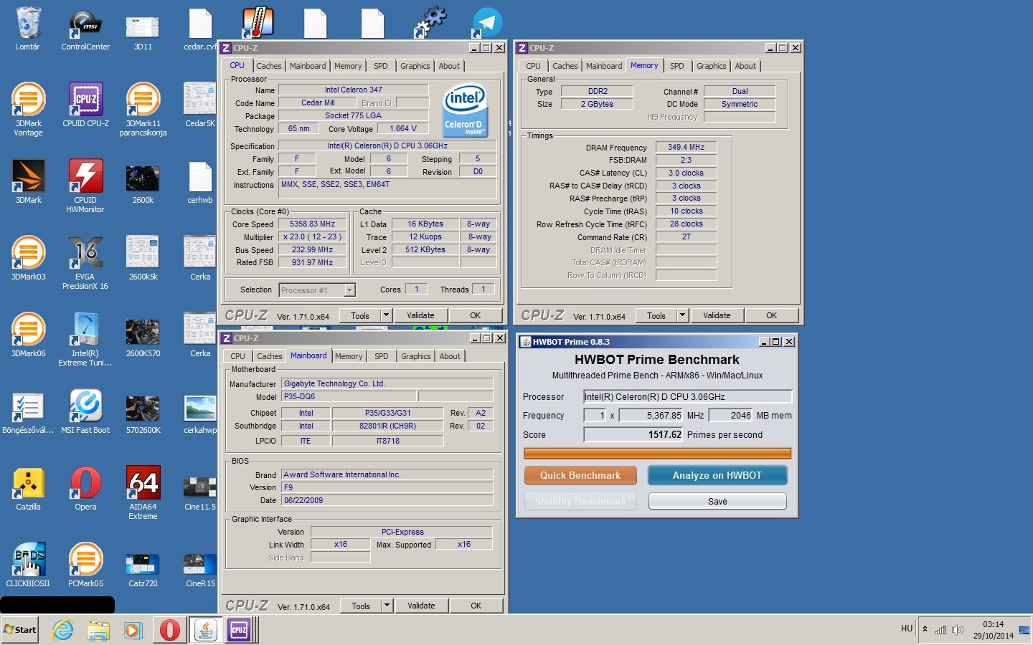1033x645 pixels.
Task: Click the clock showing 03:14
Action: click(993, 624)
